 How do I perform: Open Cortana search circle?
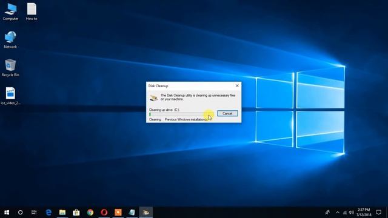(20, 213)
